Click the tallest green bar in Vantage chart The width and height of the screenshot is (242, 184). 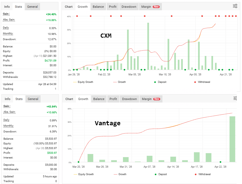click(232, 139)
